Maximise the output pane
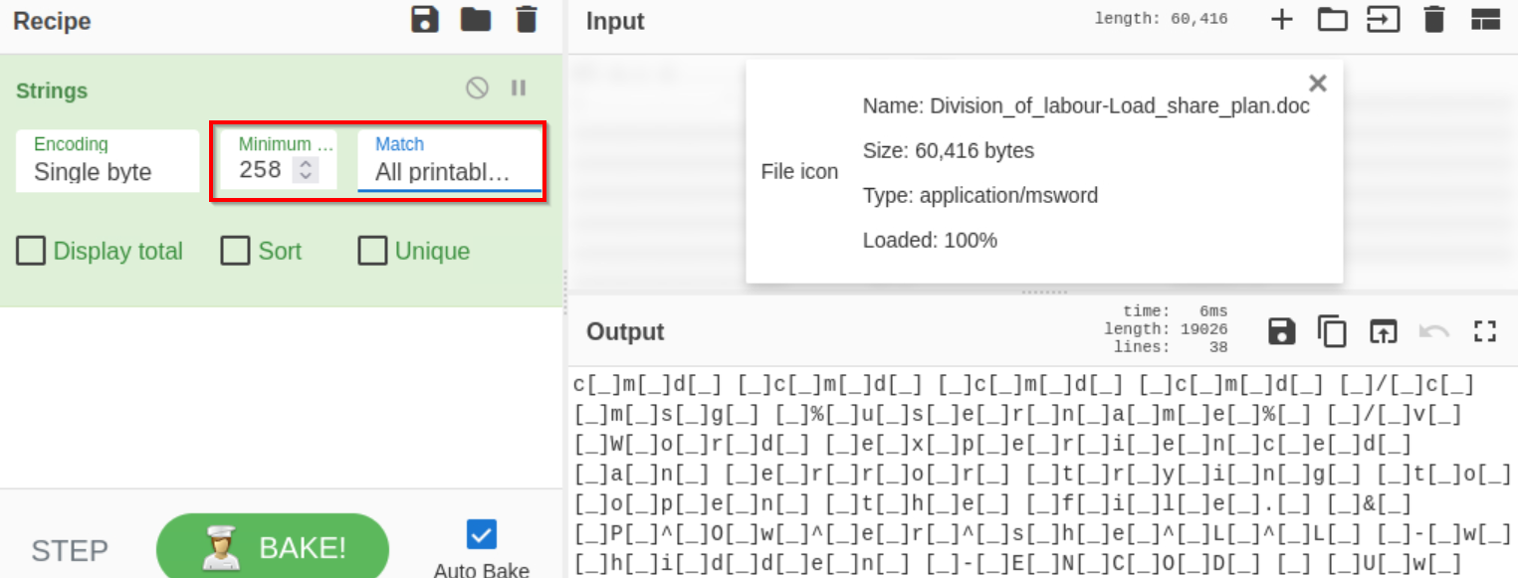Viewport: 1518px width, 578px height. click(1485, 331)
